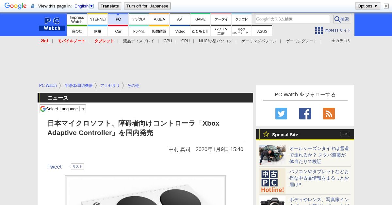This screenshot has width=392, height=205.
Task: Select the Car tab
Action: click(118, 31)
